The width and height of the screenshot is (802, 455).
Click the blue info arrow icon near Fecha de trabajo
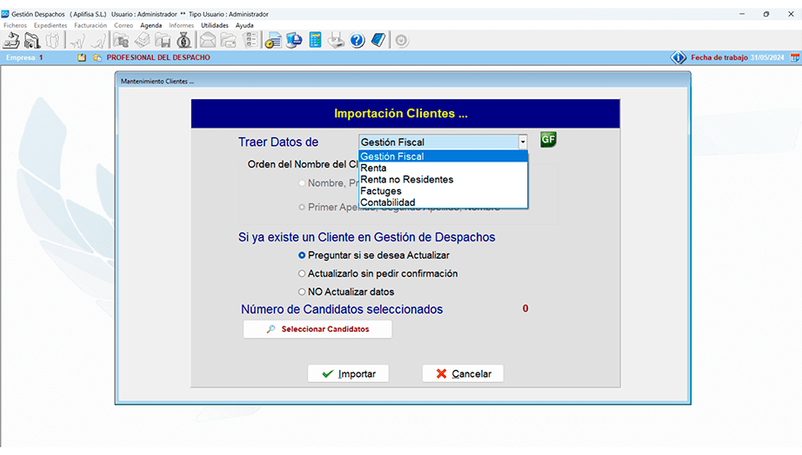click(x=678, y=57)
